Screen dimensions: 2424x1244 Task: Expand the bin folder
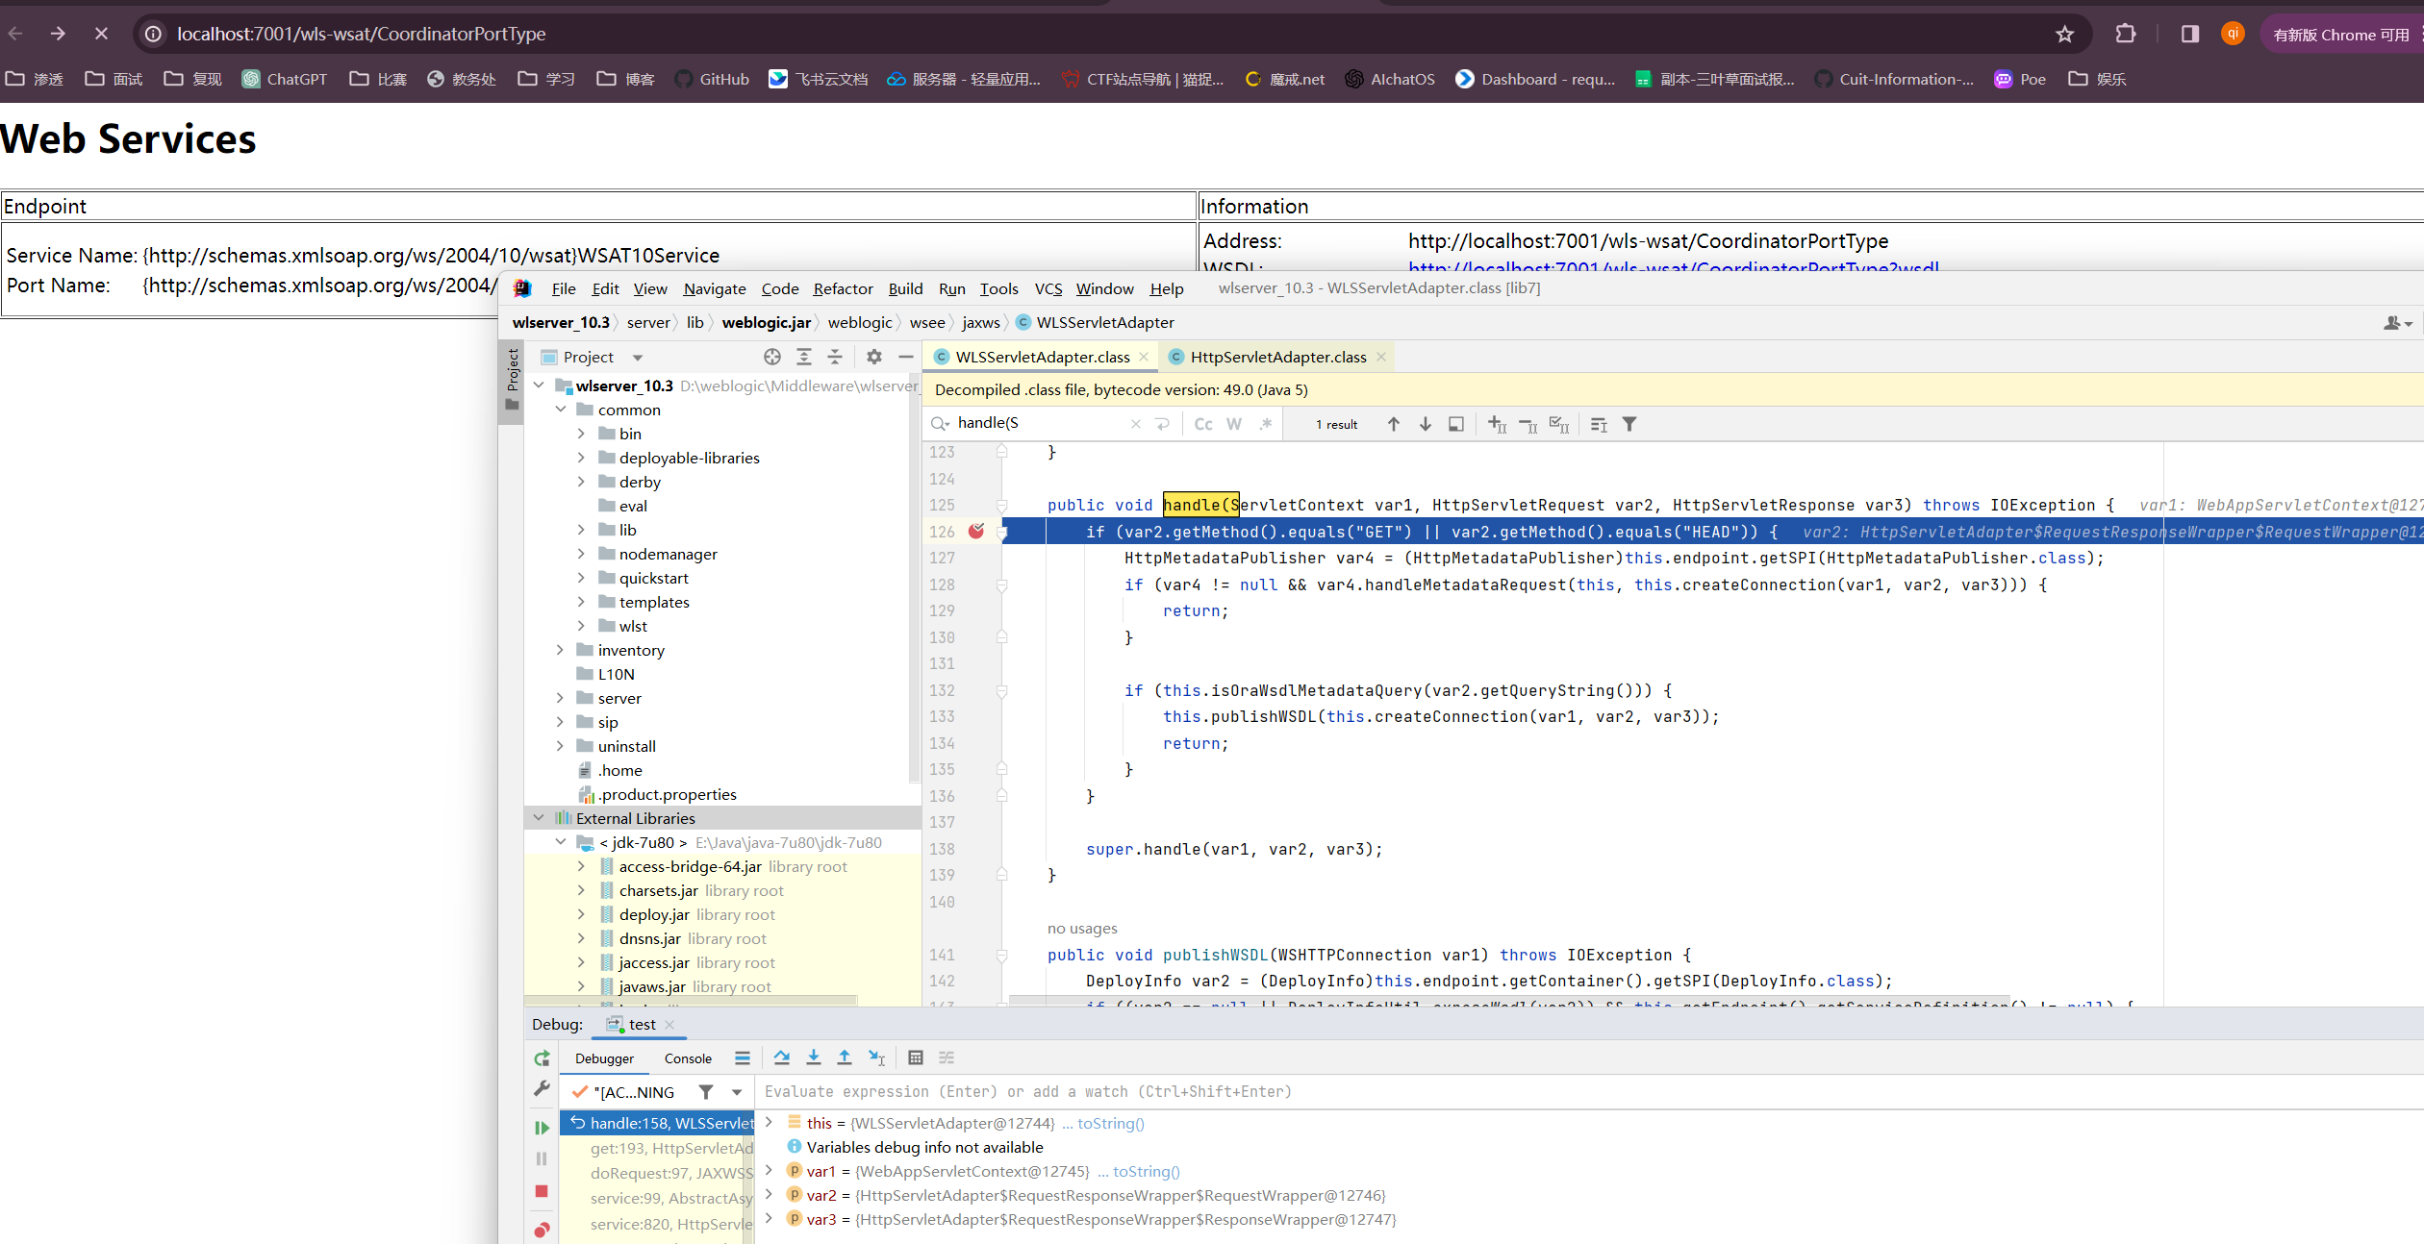coord(581,434)
